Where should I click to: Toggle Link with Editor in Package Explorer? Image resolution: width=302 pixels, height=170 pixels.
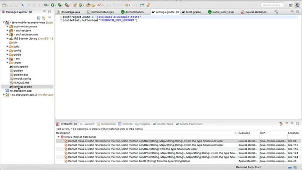[44, 18]
